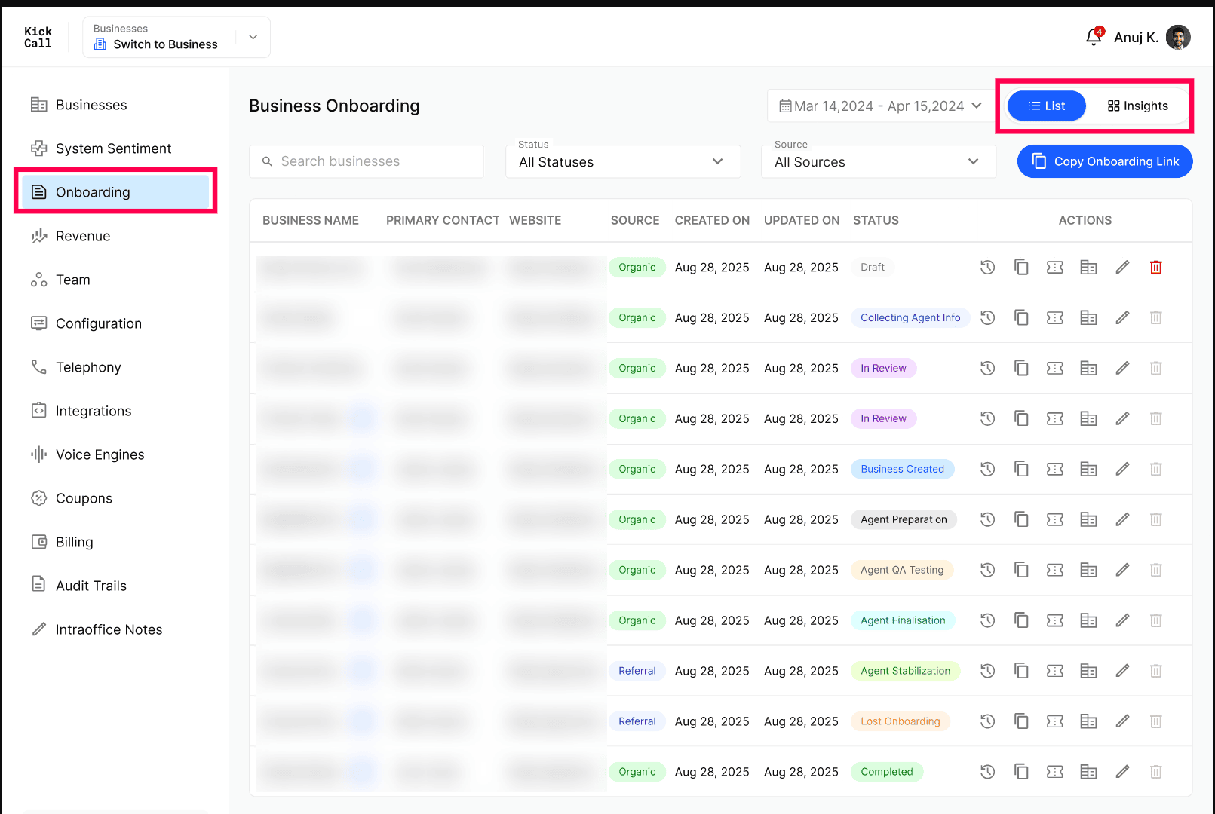
Task: Open Audit Trails page
Action: 115,586
